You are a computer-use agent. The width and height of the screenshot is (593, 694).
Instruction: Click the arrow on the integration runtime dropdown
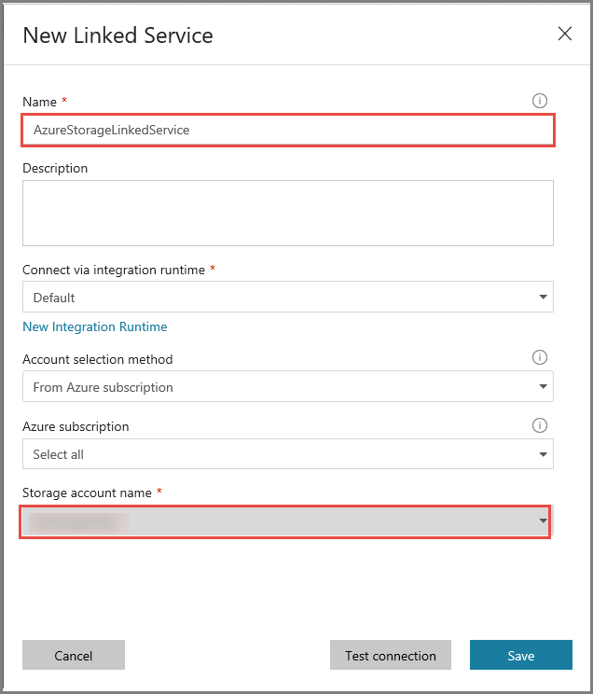click(x=543, y=298)
